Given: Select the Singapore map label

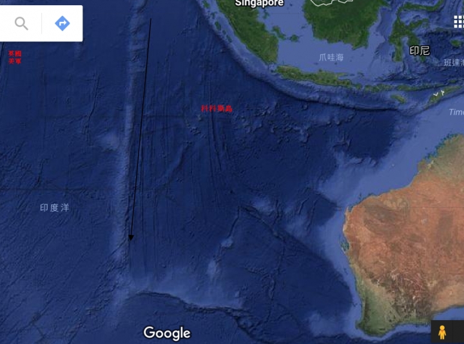Looking at the screenshot, I should 259,3.
